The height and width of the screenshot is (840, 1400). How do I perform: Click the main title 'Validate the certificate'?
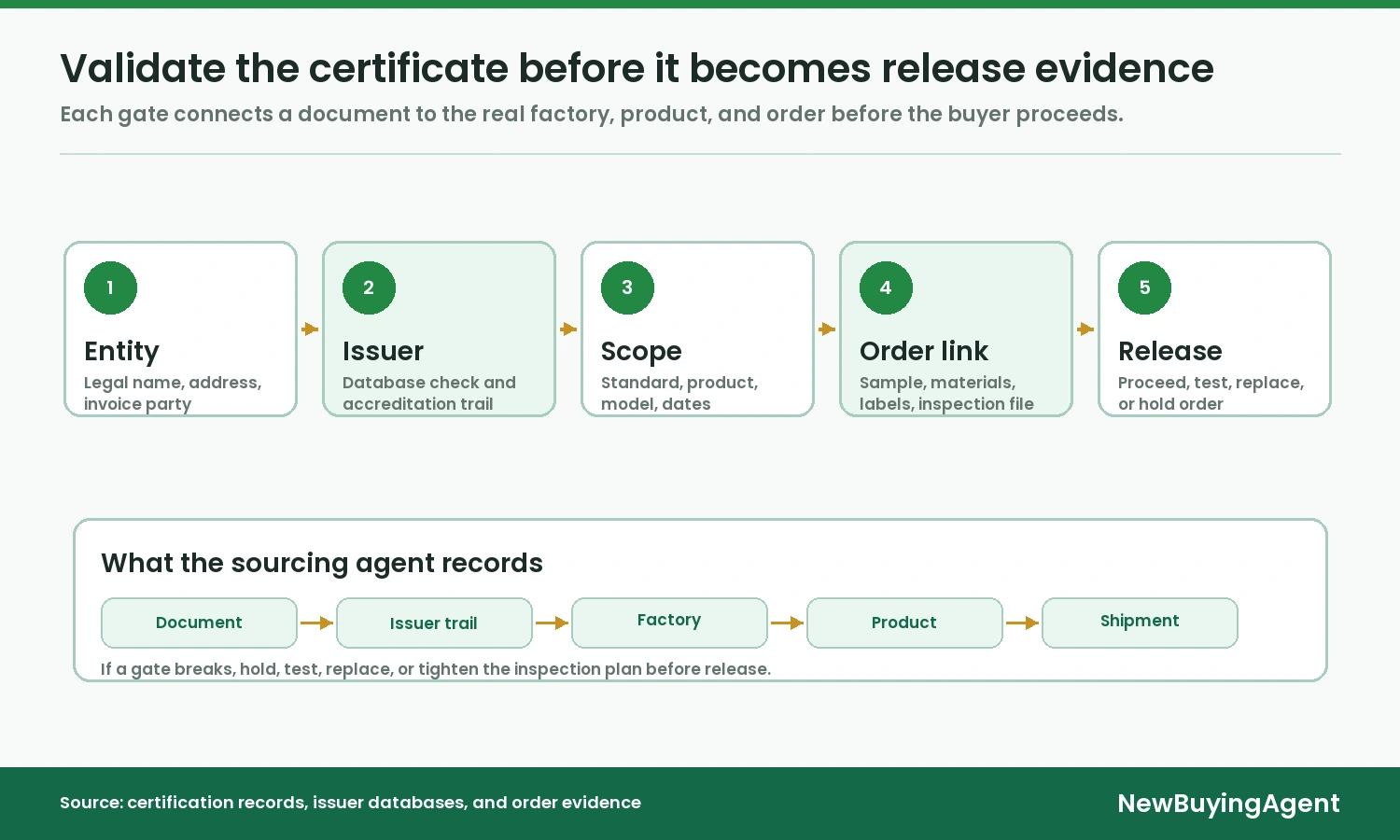point(637,68)
